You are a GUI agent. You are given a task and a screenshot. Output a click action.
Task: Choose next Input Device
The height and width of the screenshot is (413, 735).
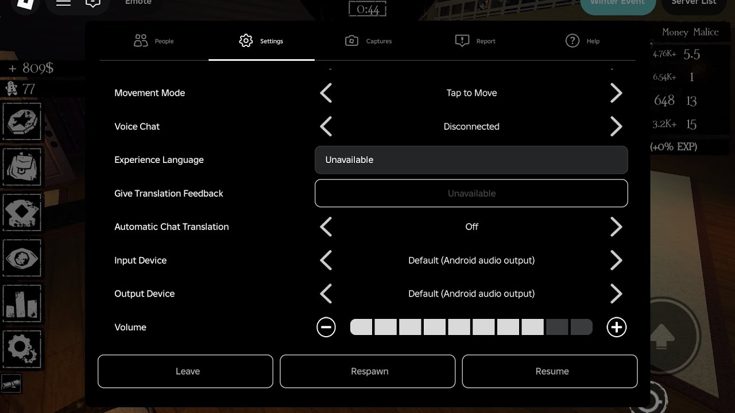point(616,260)
